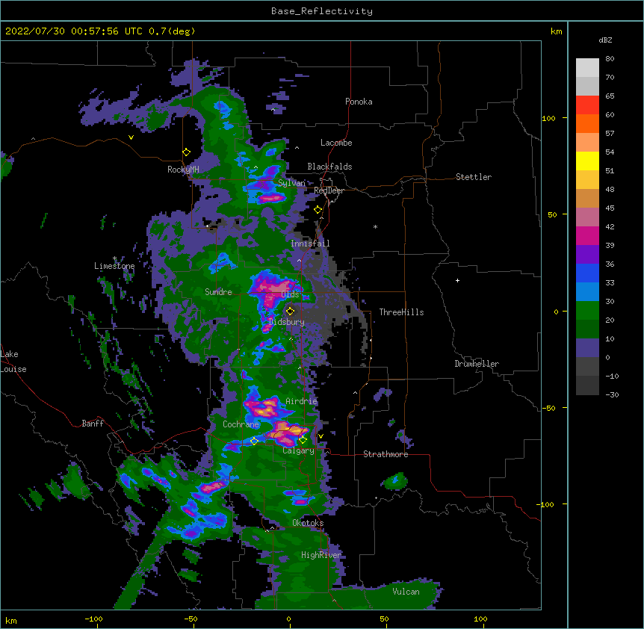Click the asterisk marker east of Innisfail
The height and width of the screenshot is (629, 644).
375,226
